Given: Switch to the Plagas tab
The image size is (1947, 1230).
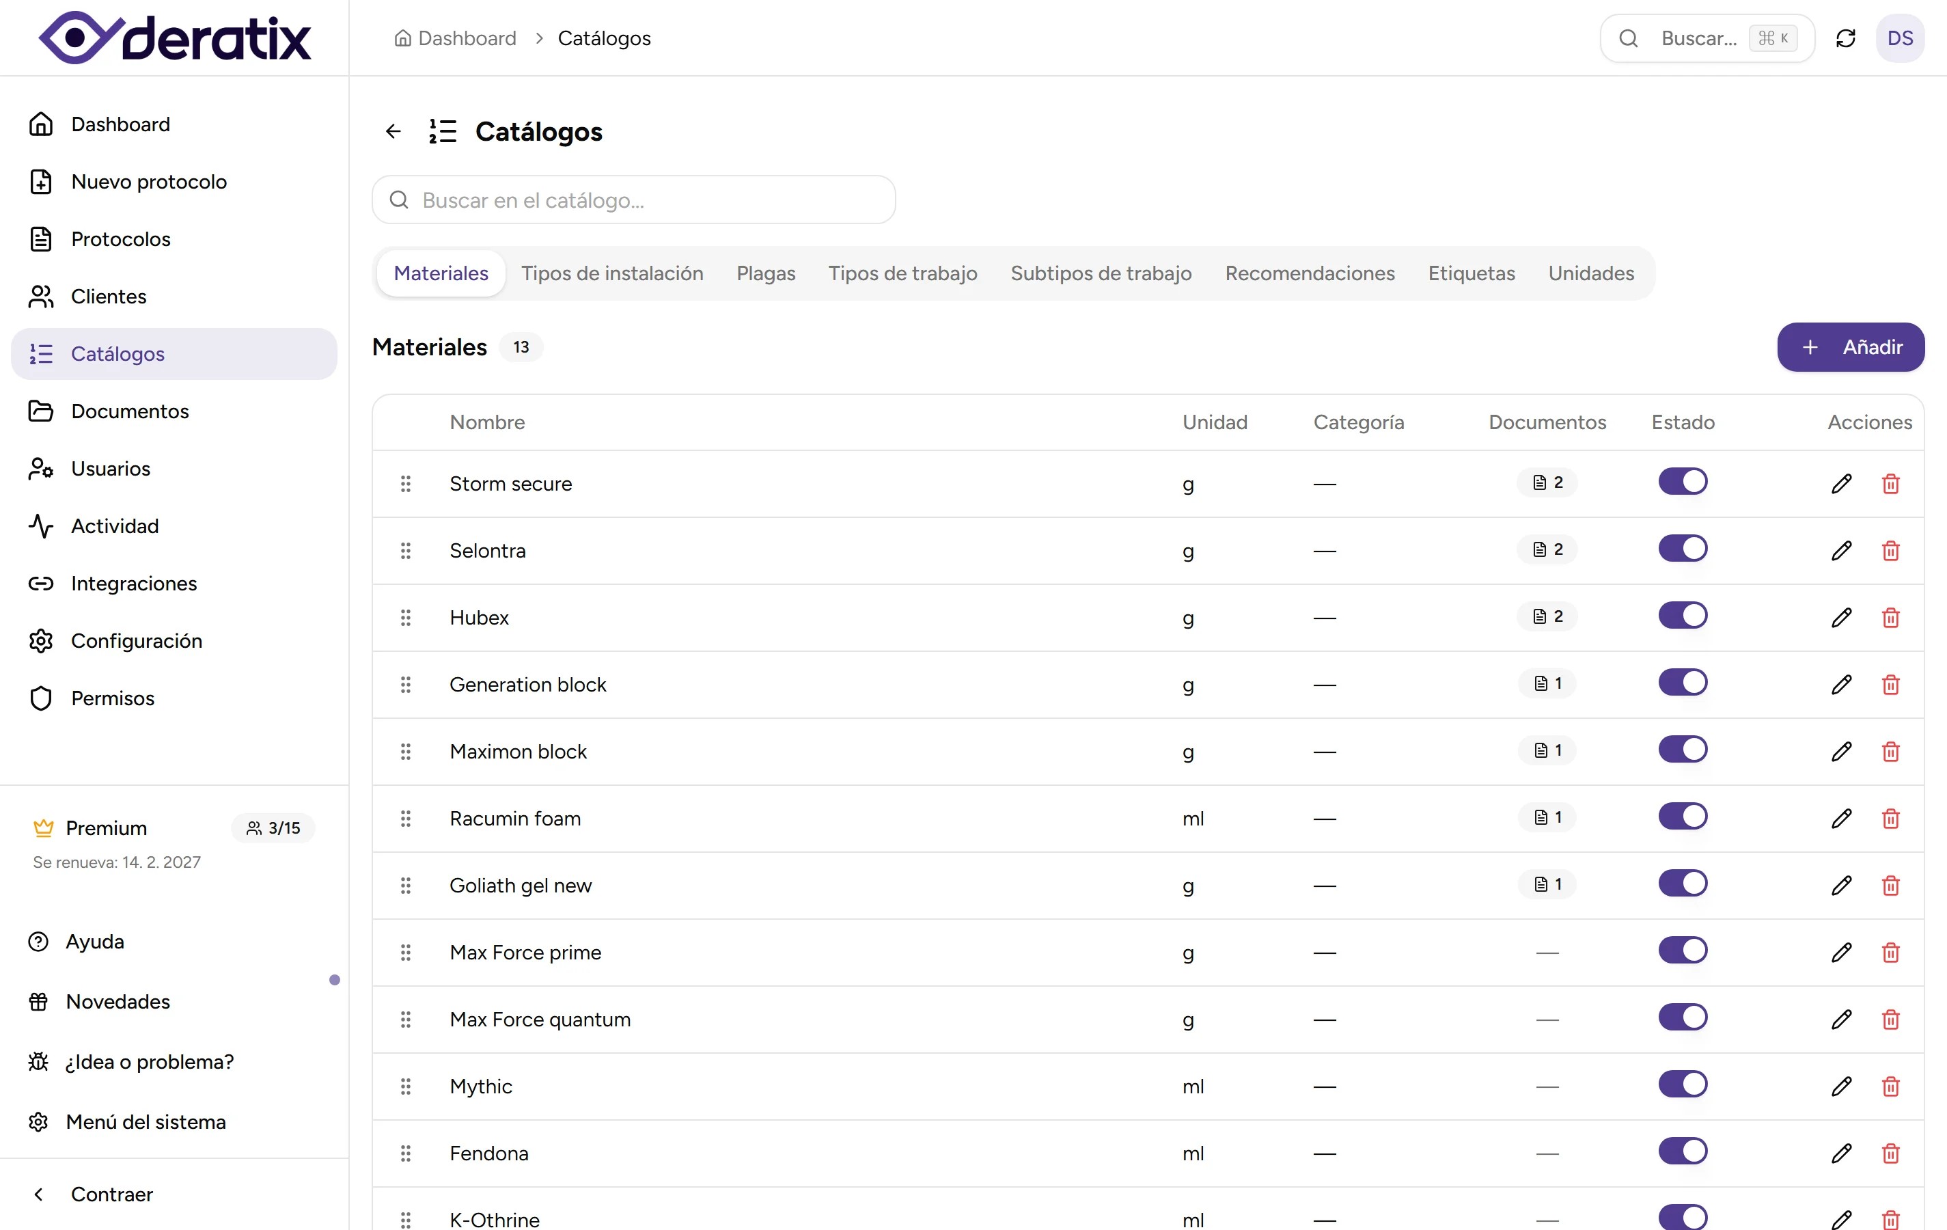Looking at the screenshot, I should [766, 273].
